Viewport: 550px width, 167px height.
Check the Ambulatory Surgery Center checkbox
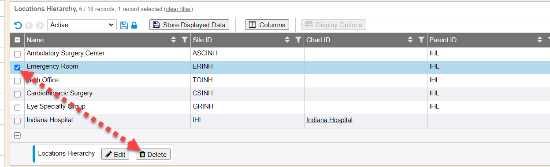tap(17, 54)
